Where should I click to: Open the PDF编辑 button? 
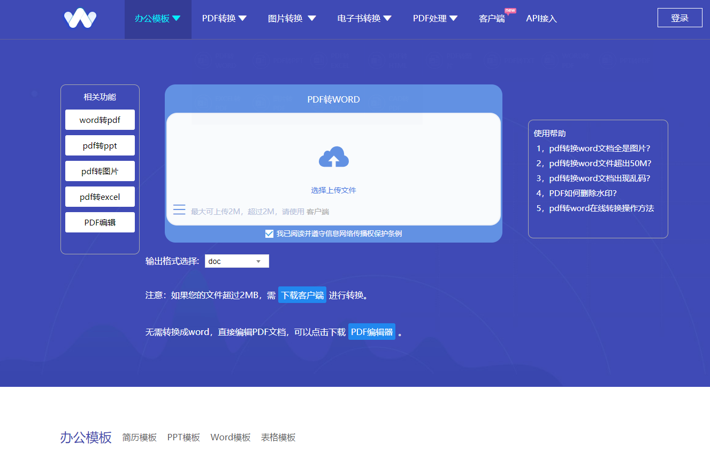click(100, 222)
